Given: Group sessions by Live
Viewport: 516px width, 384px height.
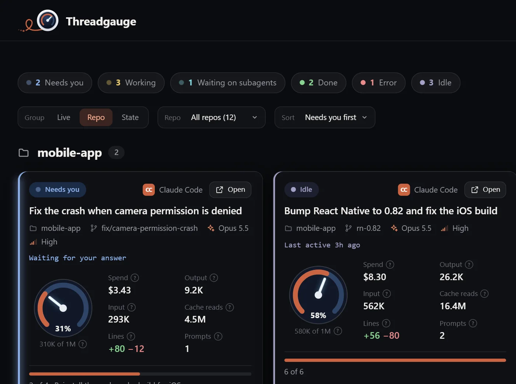Looking at the screenshot, I should point(64,117).
